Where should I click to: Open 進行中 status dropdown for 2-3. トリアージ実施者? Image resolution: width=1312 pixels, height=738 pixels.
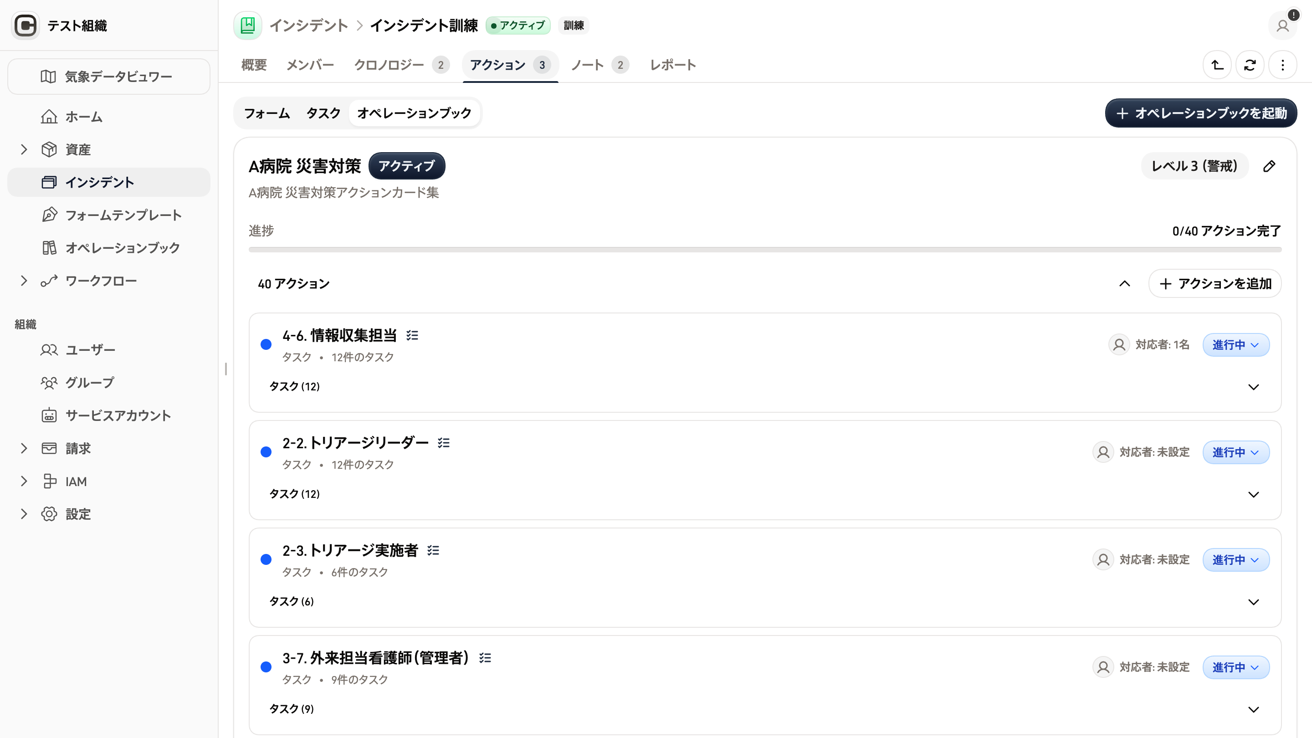tap(1235, 560)
